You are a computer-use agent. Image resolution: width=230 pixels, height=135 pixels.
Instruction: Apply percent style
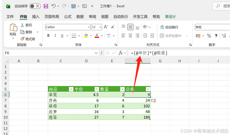pyautogui.click(x=209, y=36)
